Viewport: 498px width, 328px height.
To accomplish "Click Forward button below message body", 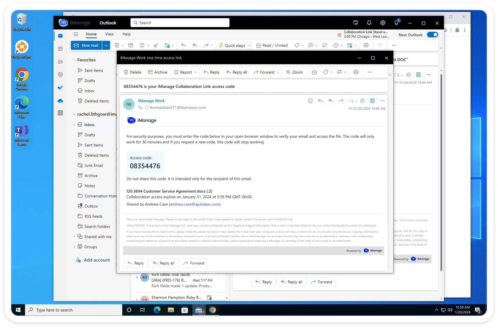I will click(194, 263).
